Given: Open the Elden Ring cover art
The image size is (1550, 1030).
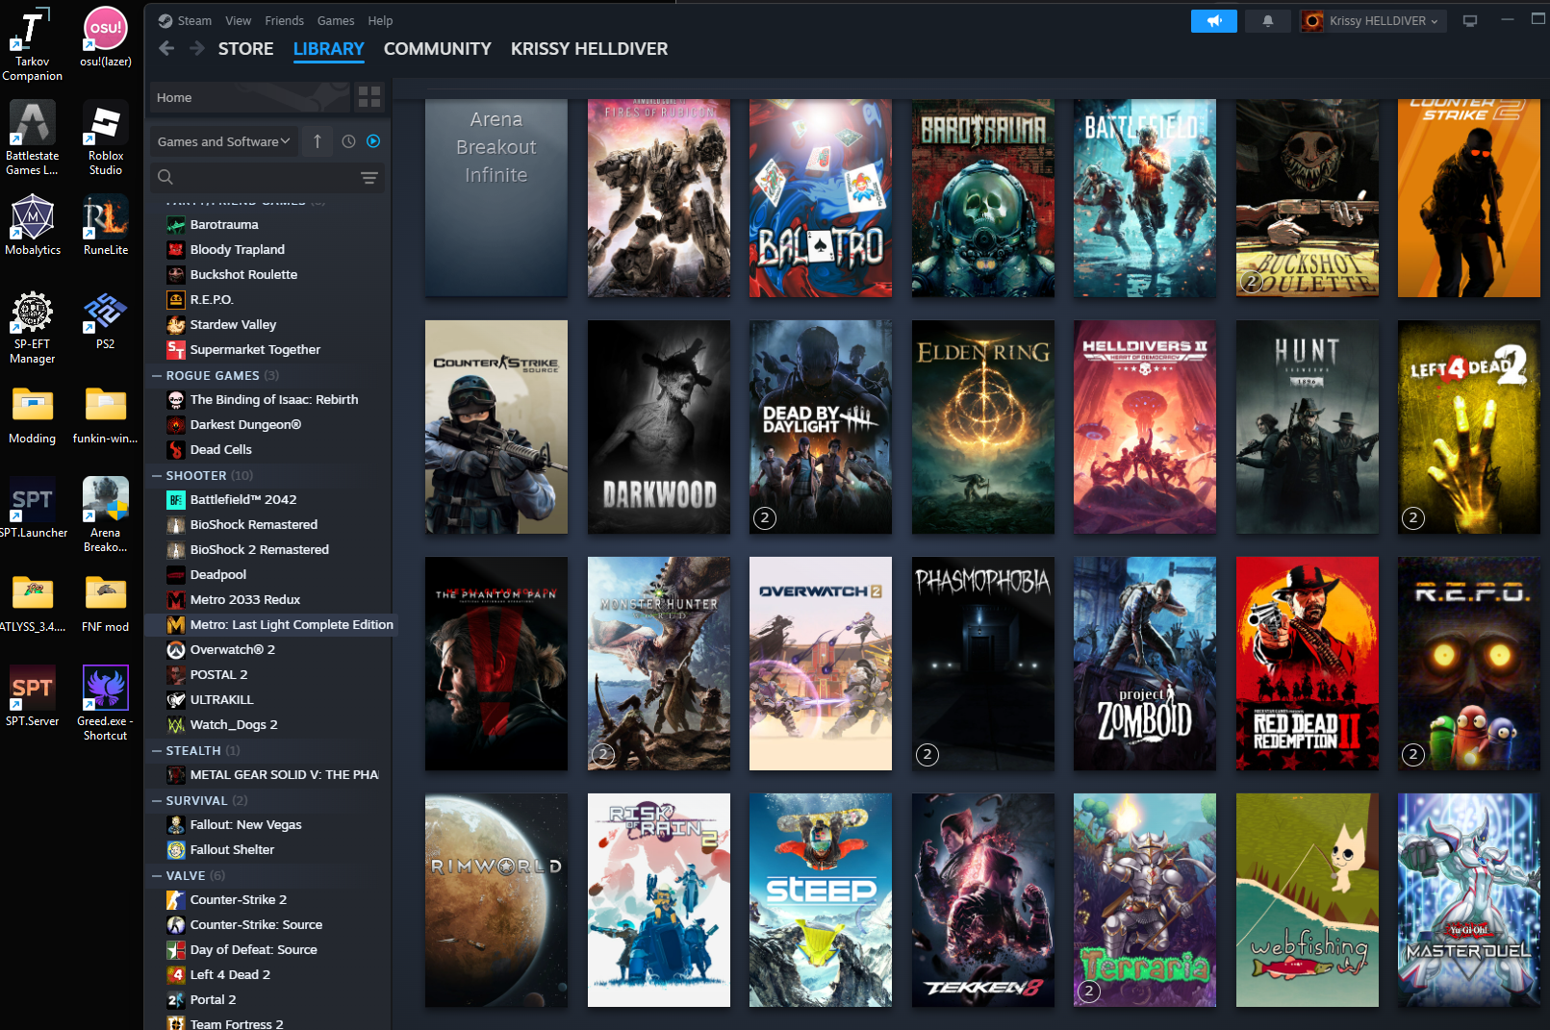Looking at the screenshot, I should tap(983, 427).
